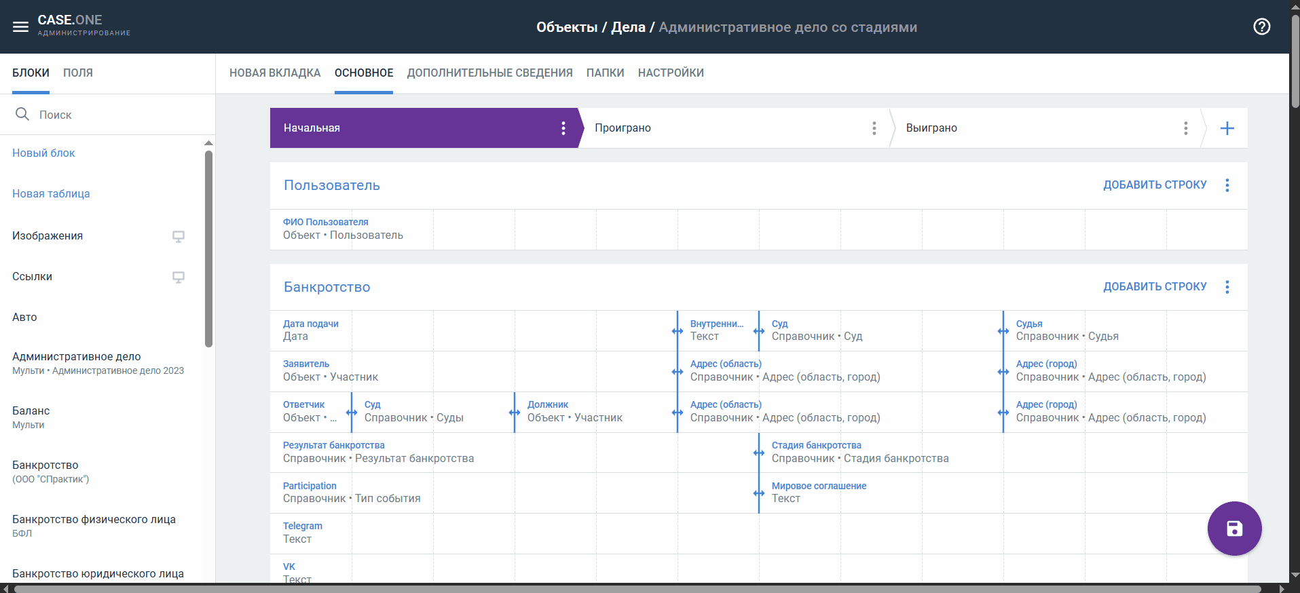Open the Дополнительные сведения tab
The image size is (1300, 593).
[x=489, y=73]
